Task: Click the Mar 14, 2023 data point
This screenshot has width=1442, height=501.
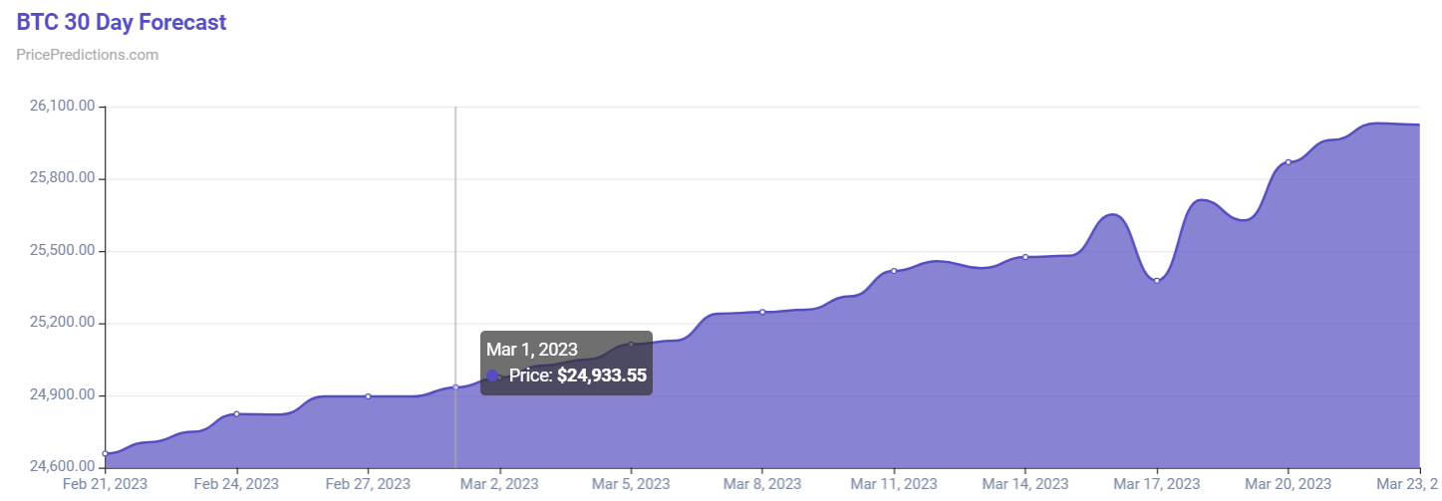Action: [1025, 257]
